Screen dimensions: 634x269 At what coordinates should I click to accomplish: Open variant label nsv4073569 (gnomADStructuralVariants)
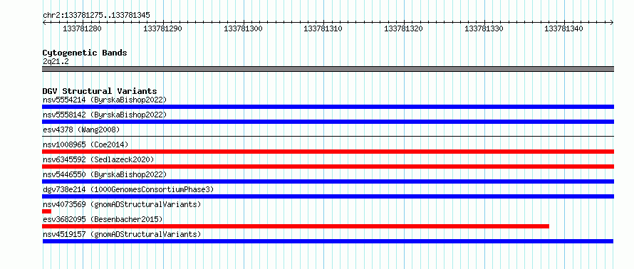click(121, 204)
